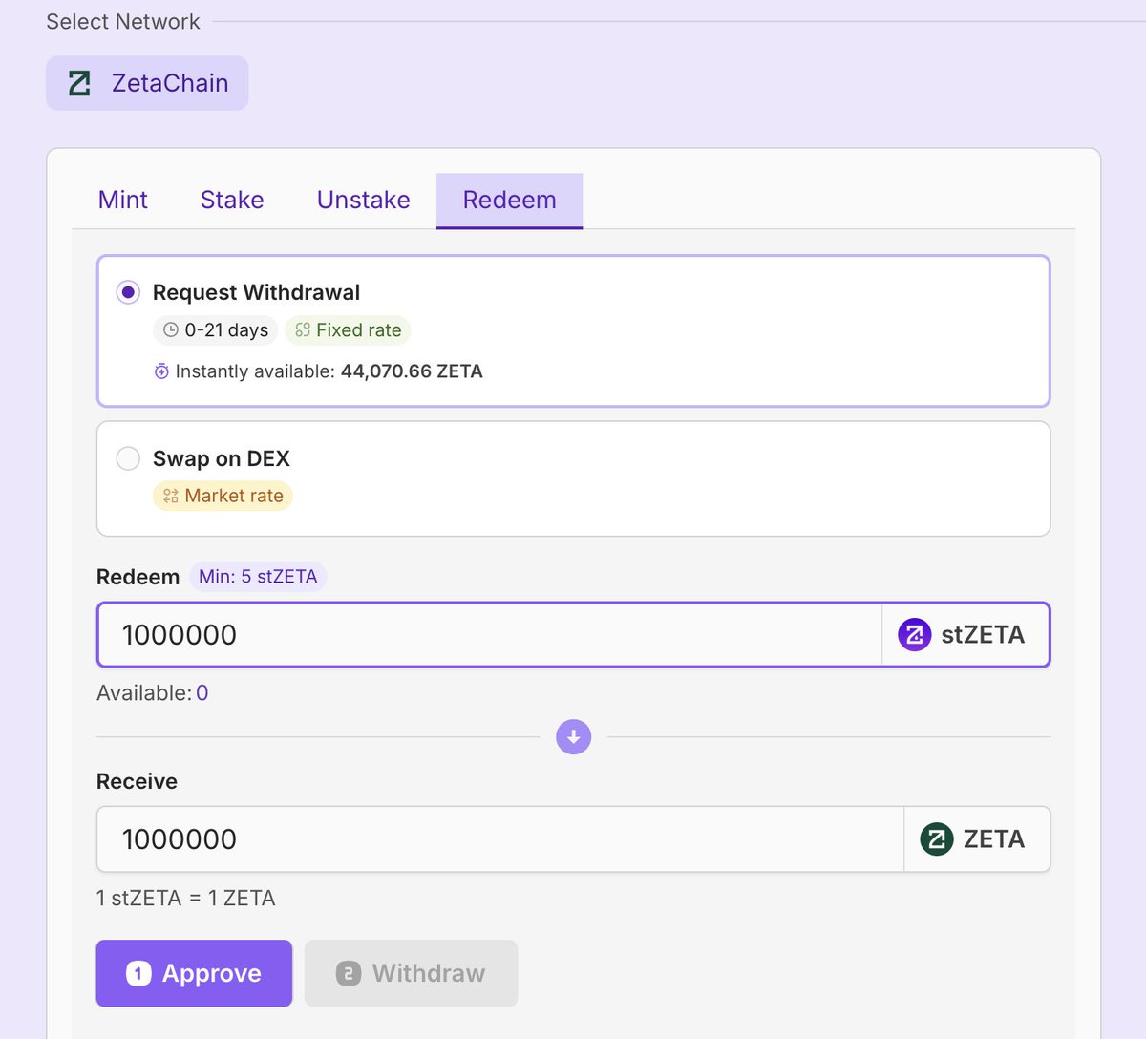Click the Market rate label
The width and height of the screenshot is (1146, 1039).
point(234,496)
